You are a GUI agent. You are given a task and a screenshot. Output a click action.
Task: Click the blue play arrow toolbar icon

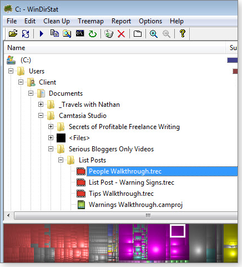(42, 34)
